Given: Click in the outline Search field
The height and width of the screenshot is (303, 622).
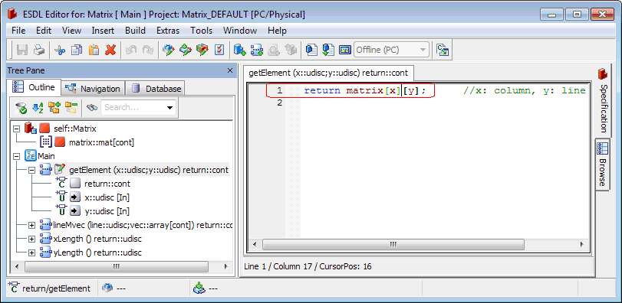Looking at the screenshot, I should point(133,108).
